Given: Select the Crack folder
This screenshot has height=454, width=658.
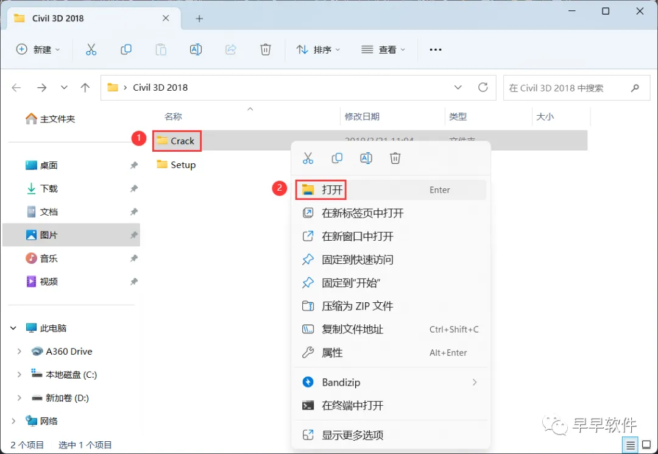Looking at the screenshot, I should (x=176, y=141).
